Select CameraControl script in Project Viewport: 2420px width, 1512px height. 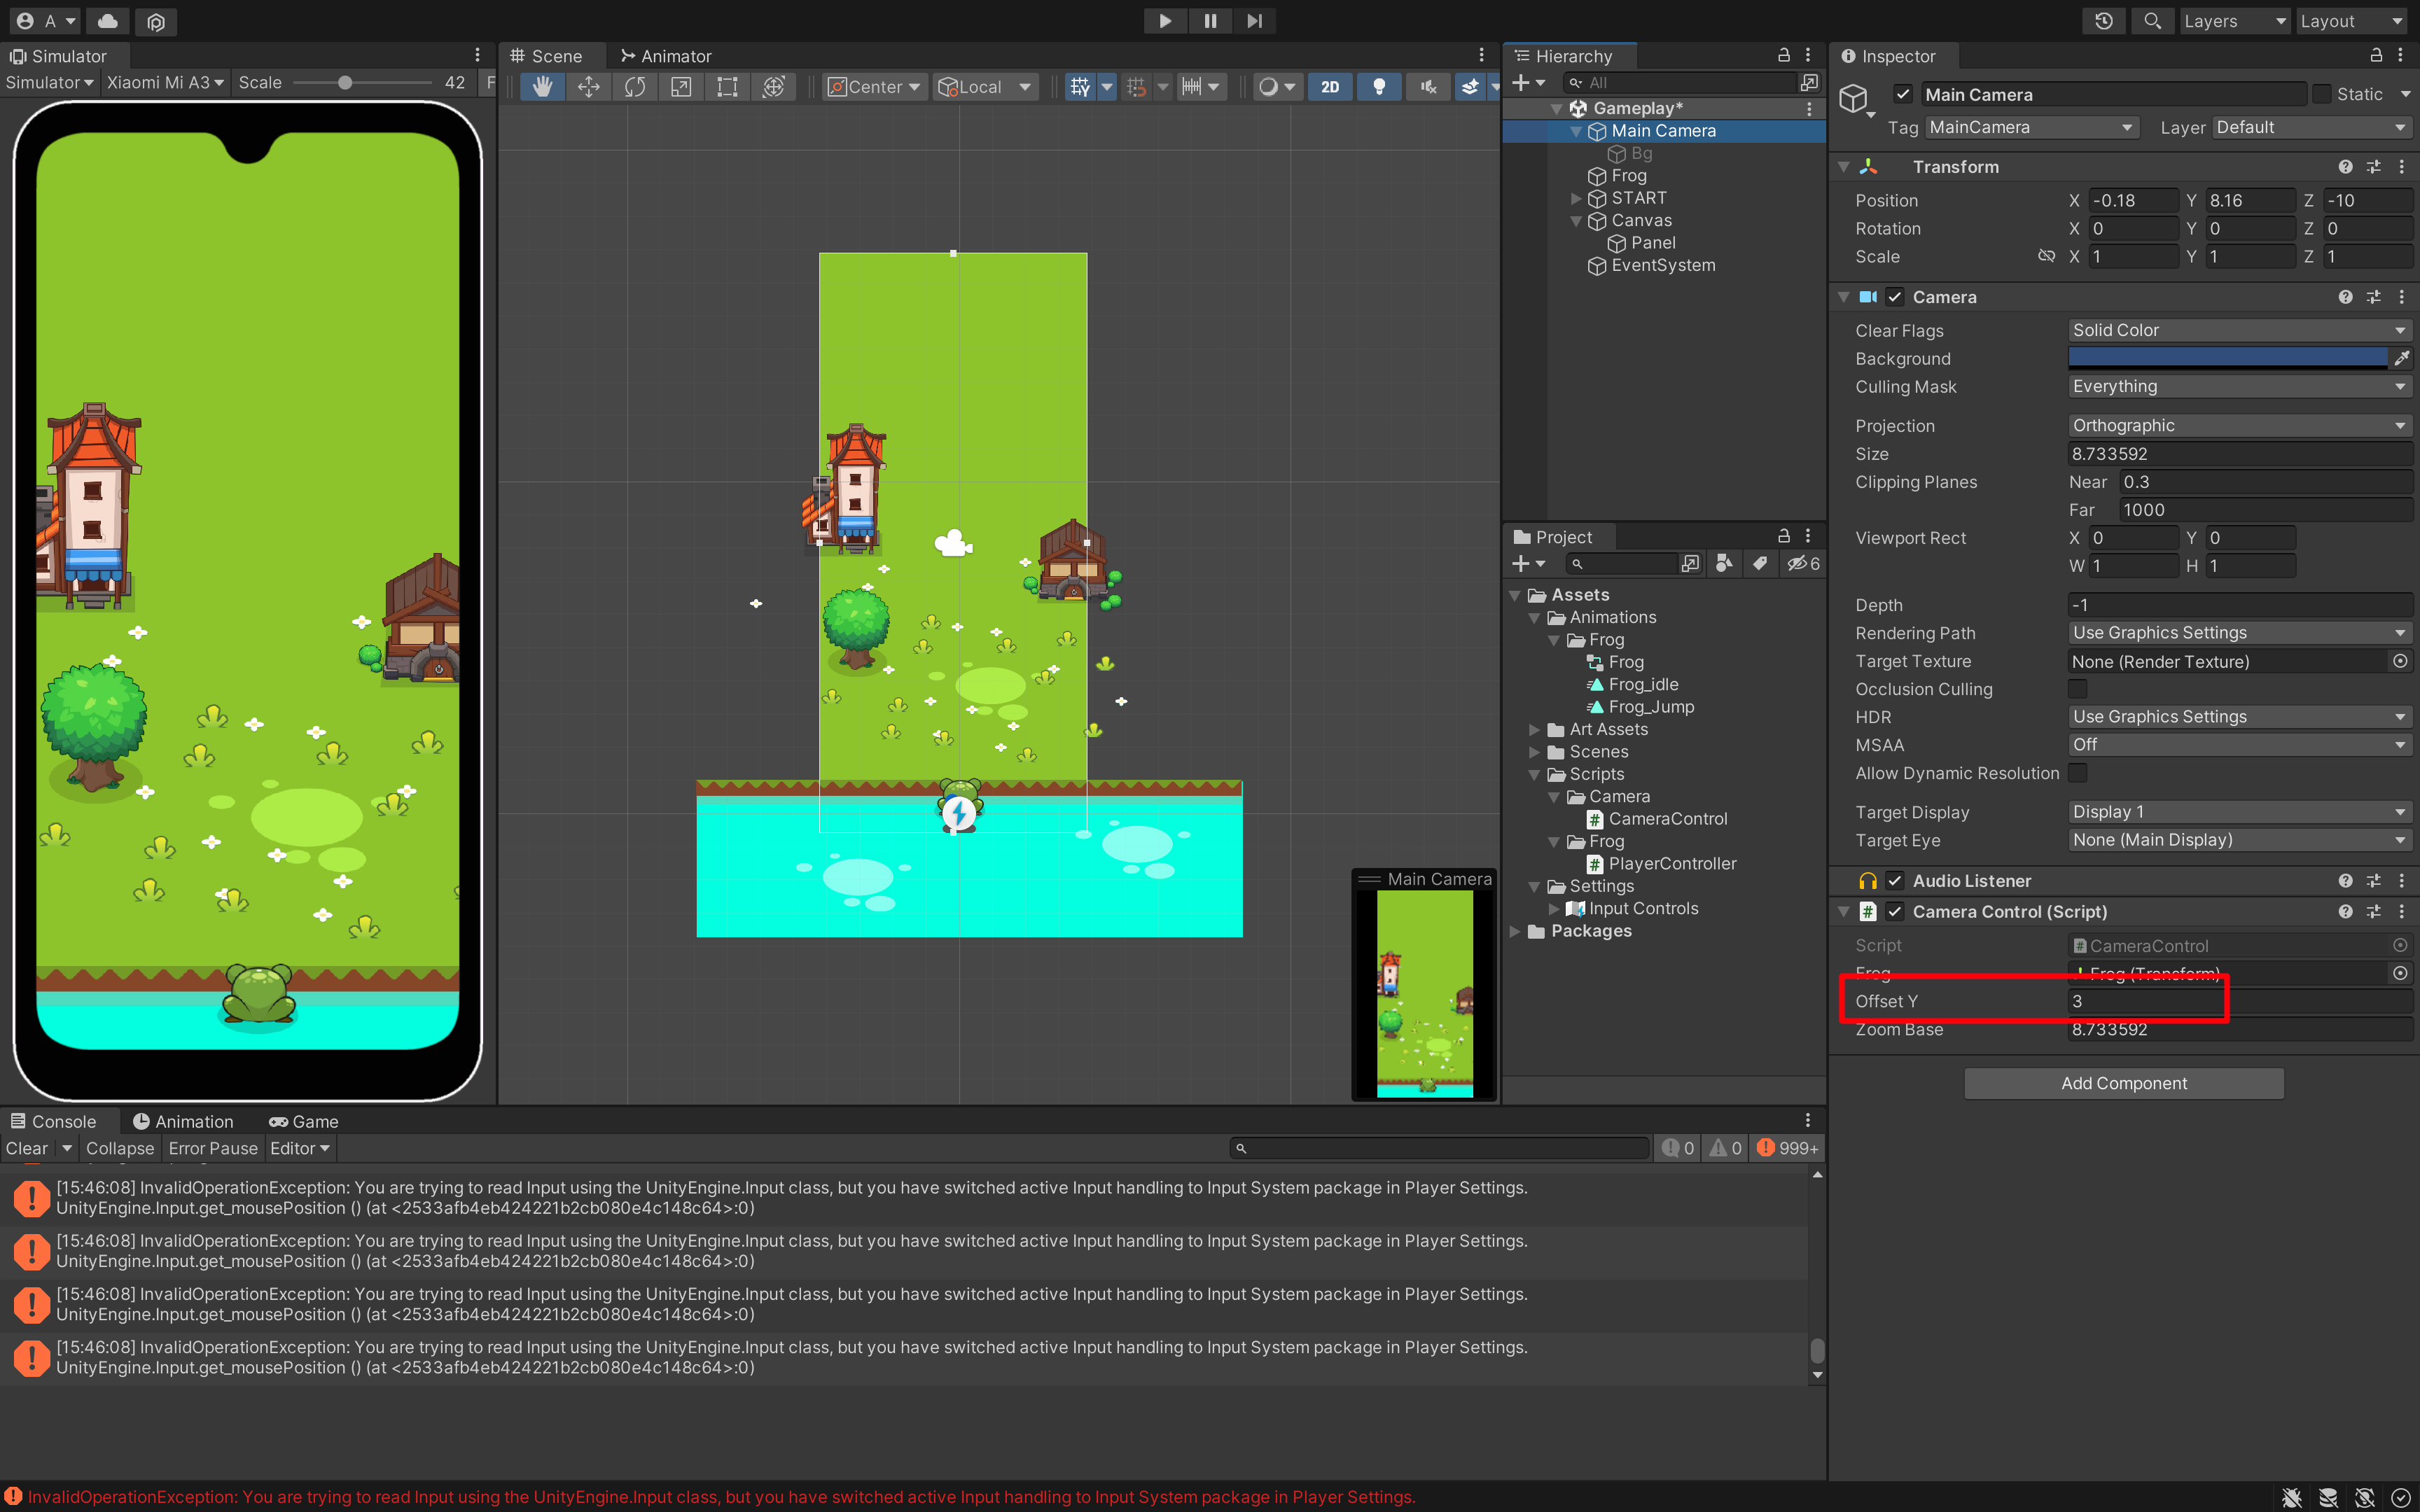(x=1667, y=819)
